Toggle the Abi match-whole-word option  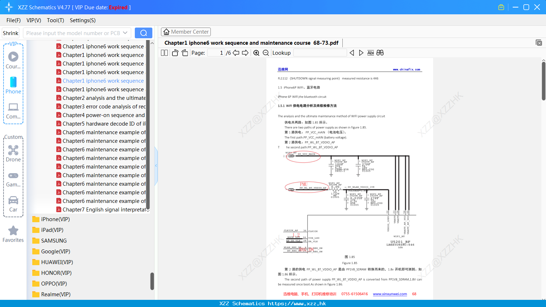(x=371, y=53)
